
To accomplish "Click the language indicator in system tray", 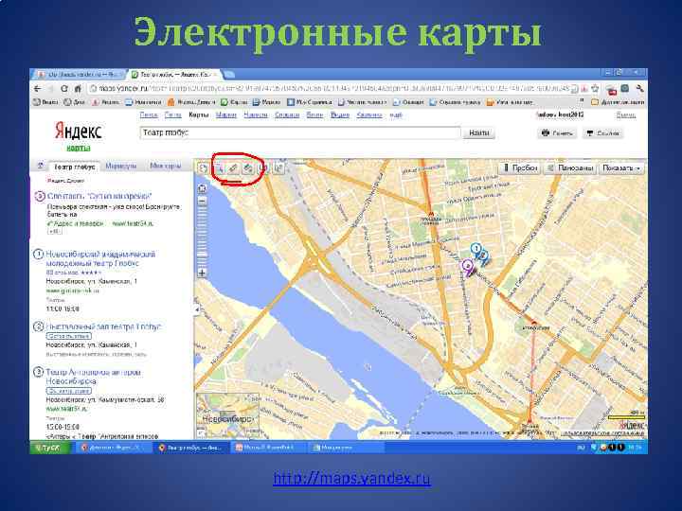I will [x=581, y=447].
